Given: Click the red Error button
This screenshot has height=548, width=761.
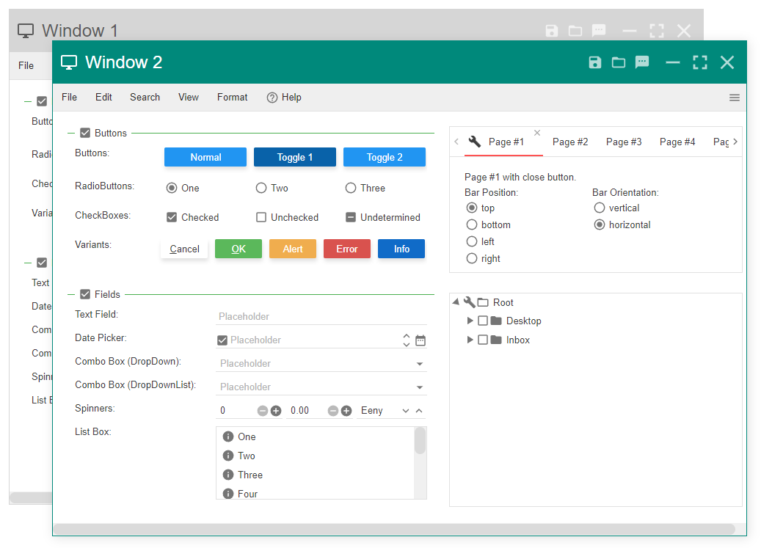Looking at the screenshot, I should 347,249.
